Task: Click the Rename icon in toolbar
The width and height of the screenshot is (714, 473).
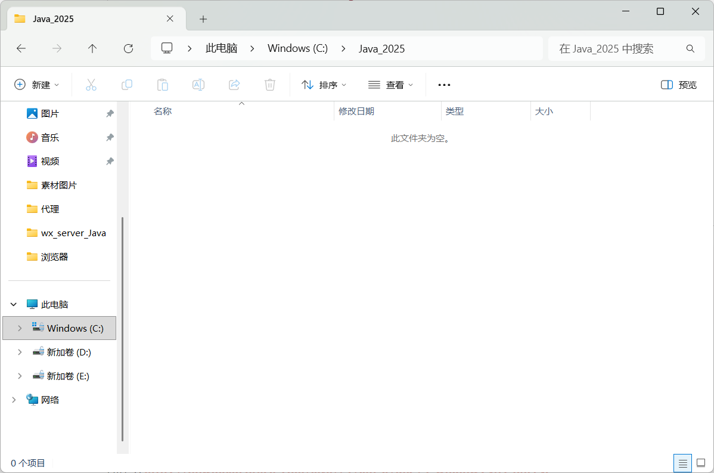Action: coord(198,85)
